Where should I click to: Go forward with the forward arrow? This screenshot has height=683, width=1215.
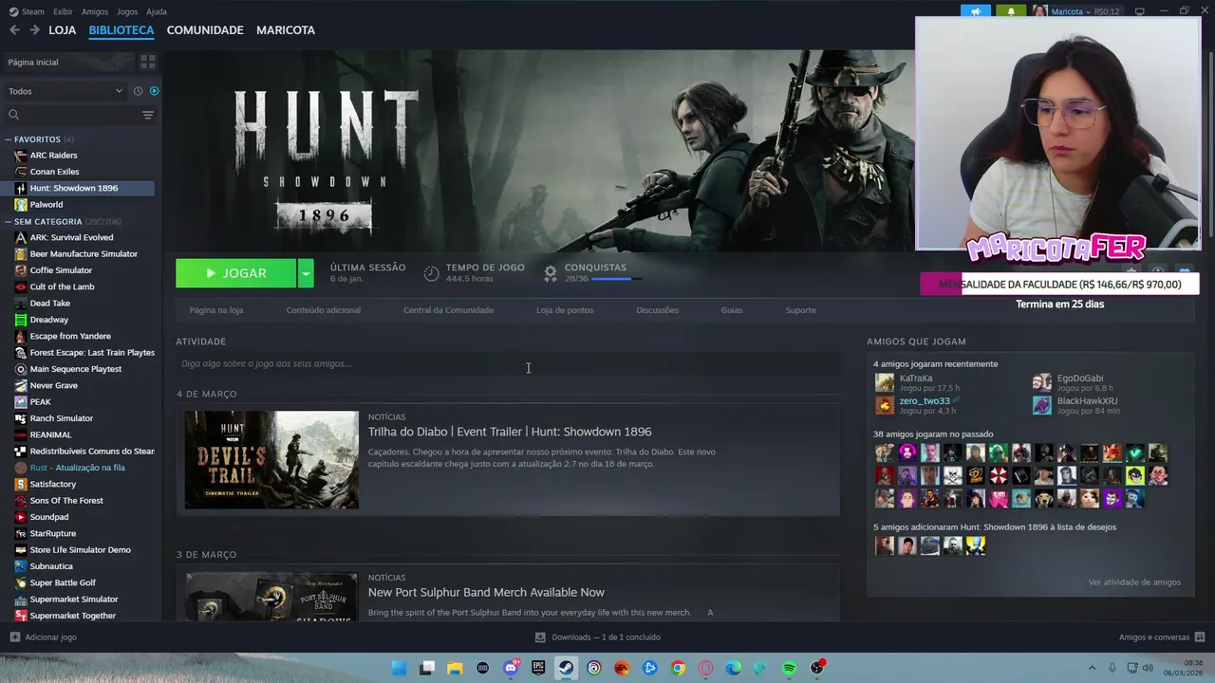click(34, 30)
